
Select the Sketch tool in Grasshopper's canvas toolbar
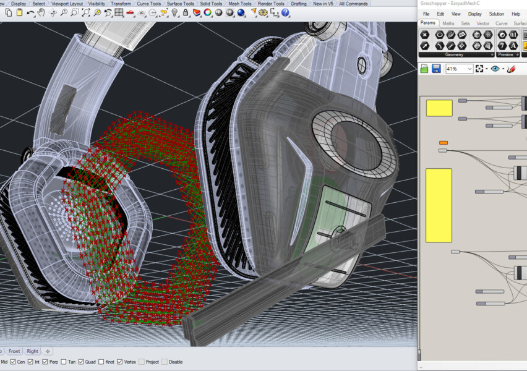(510, 69)
